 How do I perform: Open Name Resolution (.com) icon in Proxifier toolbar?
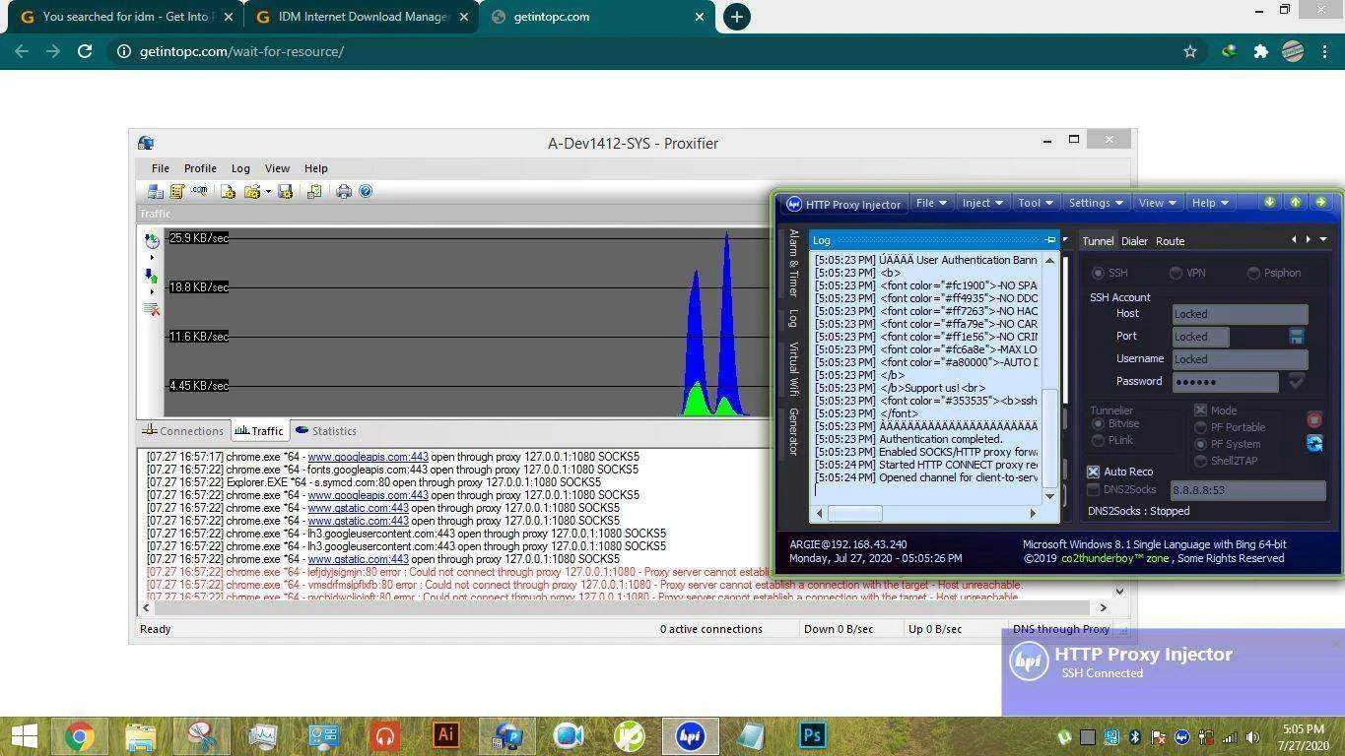tap(200, 191)
